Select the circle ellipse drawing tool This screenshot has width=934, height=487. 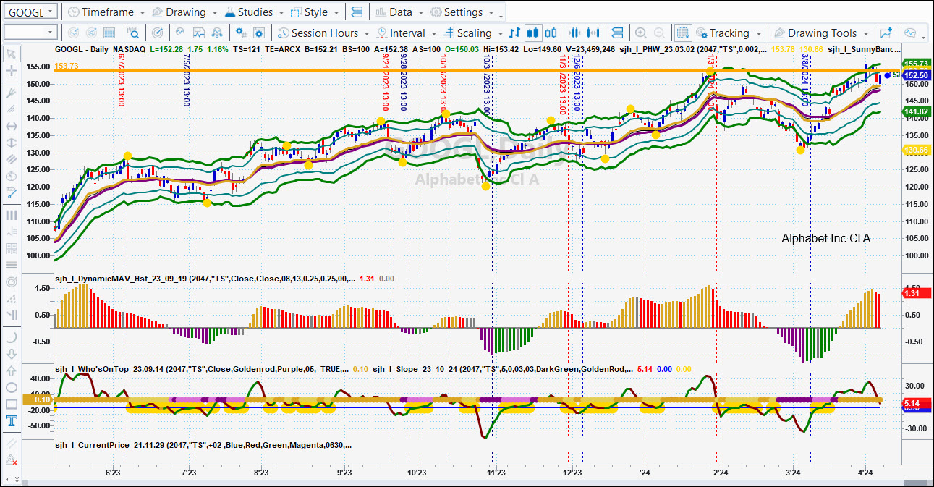pyautogui.click(x=11, y=387)
